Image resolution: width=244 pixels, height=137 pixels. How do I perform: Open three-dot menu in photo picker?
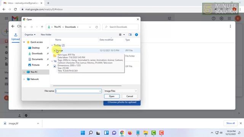point(230,26)
